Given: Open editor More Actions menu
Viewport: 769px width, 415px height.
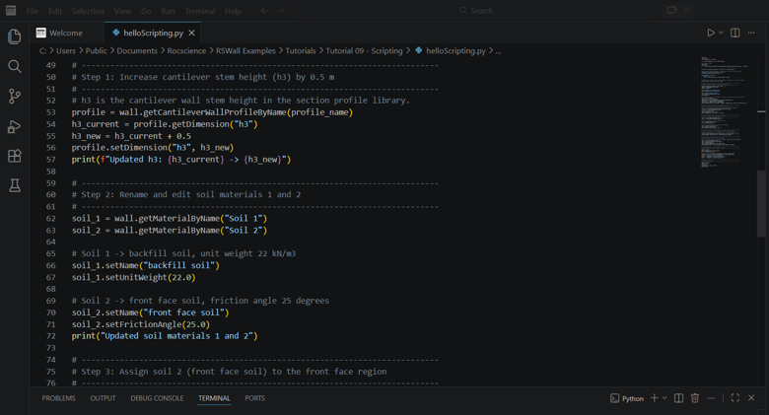Looking at the screenshot, I should [751, 33].
